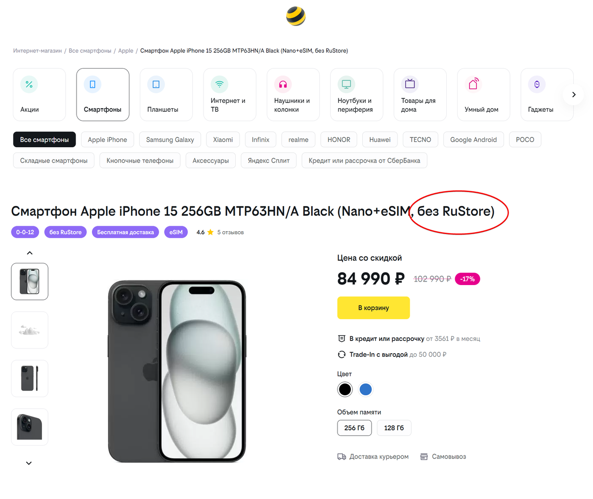Open the Гаджеты category tile
The image size is (593, 499).
coord(547,94)
